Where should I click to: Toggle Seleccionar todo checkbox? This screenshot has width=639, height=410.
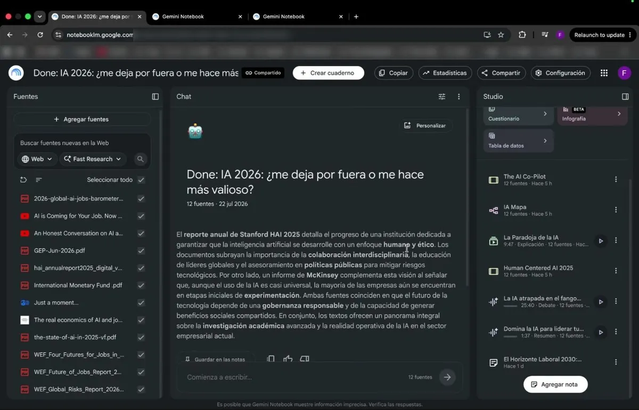click(x=141, y=180)
